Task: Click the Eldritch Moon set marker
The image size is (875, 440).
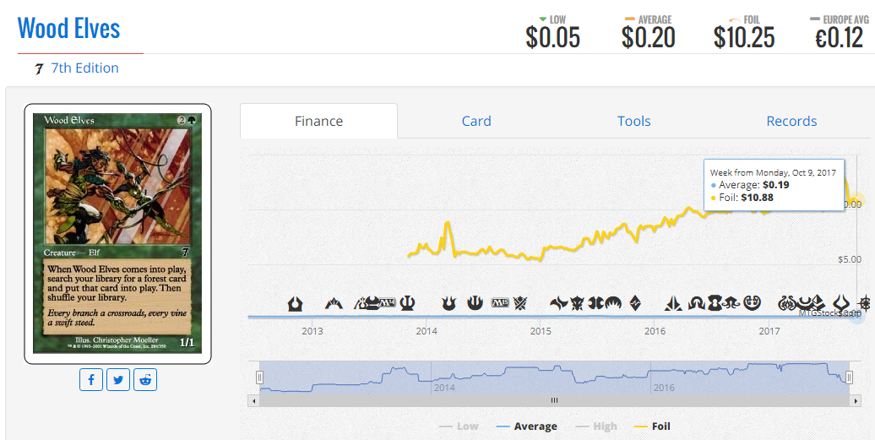Action: click(731, 303)
